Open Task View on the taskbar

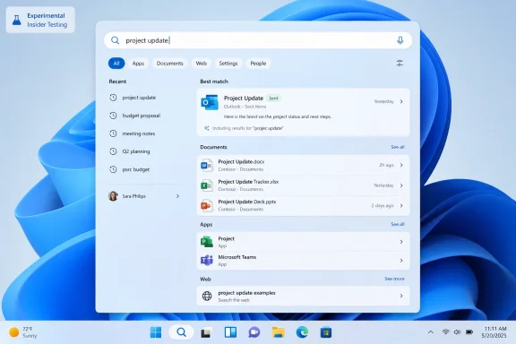click(206, 332)
